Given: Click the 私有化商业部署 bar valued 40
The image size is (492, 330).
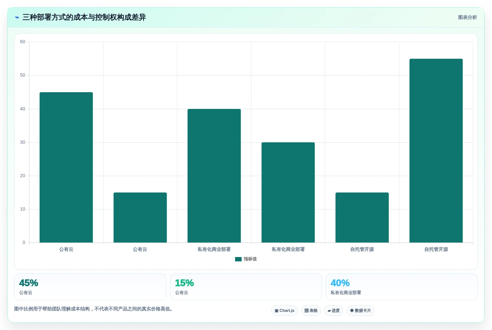Looking at the screenshot, I should pos(214,176).
